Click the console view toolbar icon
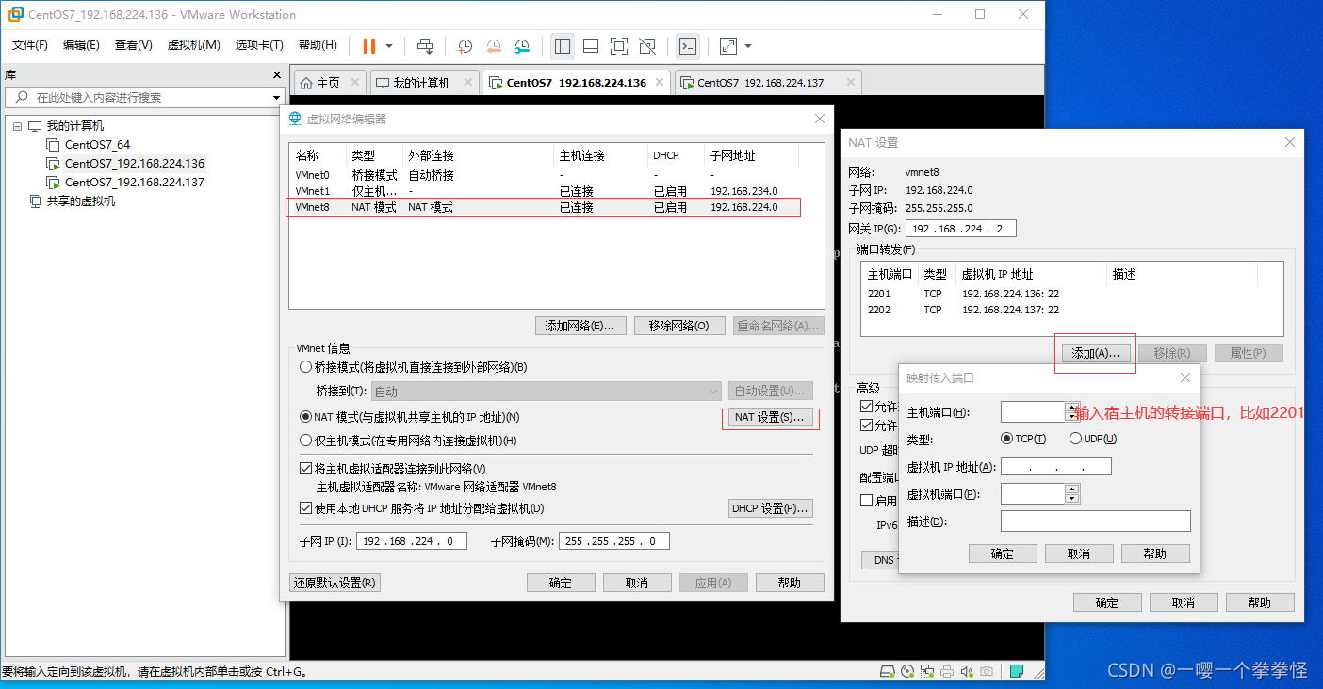 pos(688,45)
